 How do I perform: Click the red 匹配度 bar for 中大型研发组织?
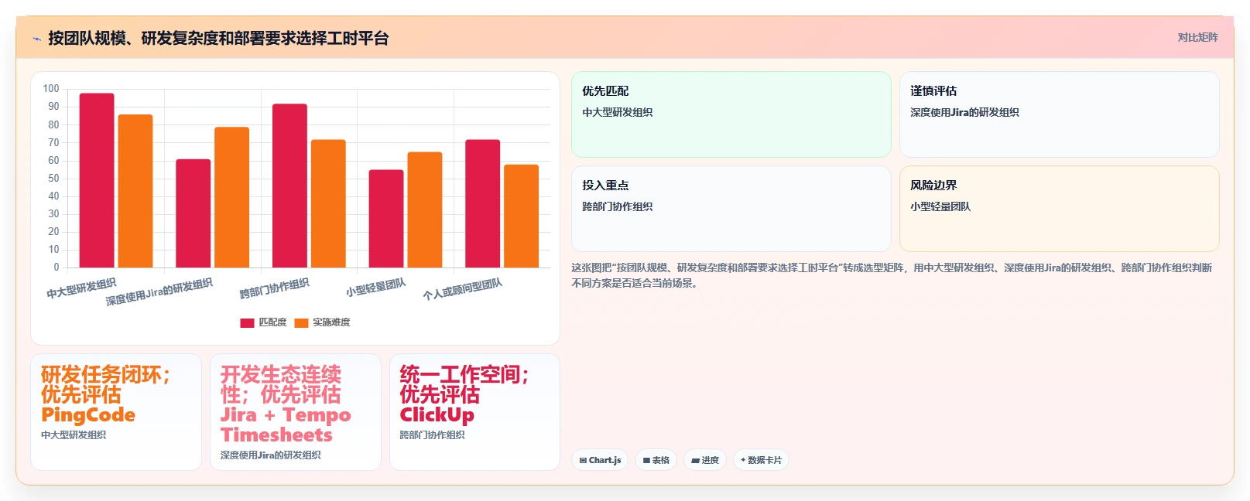[97, 180]
